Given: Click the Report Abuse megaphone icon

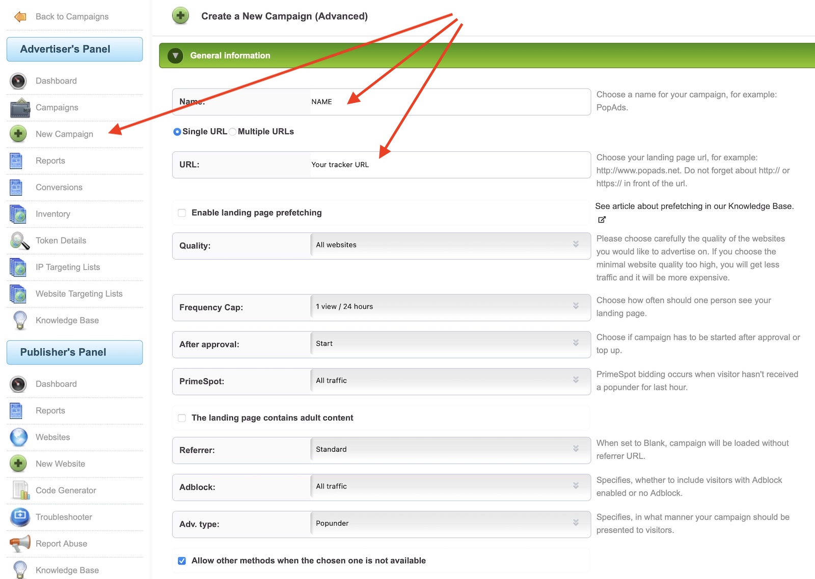Looking at the screenshot, I should [20, 543].
